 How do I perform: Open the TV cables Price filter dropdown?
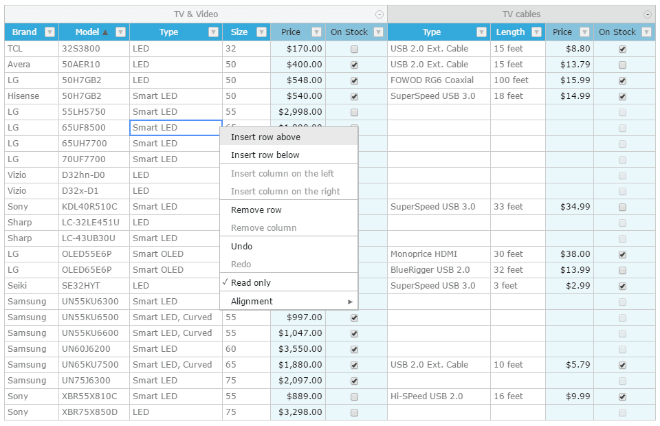584,32
